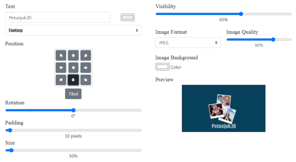Click the Petunjuk.ID text input field
Image resolution: width=296 pixels, height=162 pixels.
coord(58,17)
